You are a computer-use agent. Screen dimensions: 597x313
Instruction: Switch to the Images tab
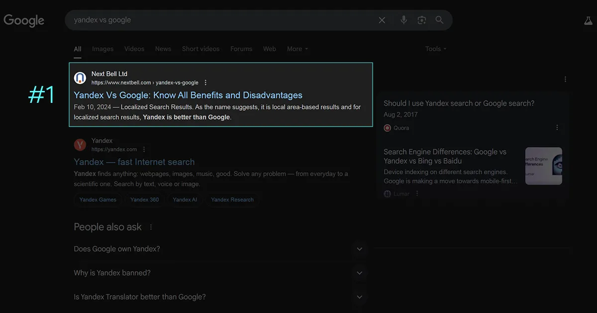[x=103, y=49]
